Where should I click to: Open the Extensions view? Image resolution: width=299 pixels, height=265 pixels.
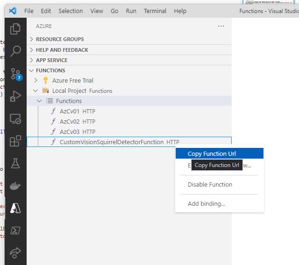pyautogui.click(x=15, y=141)
